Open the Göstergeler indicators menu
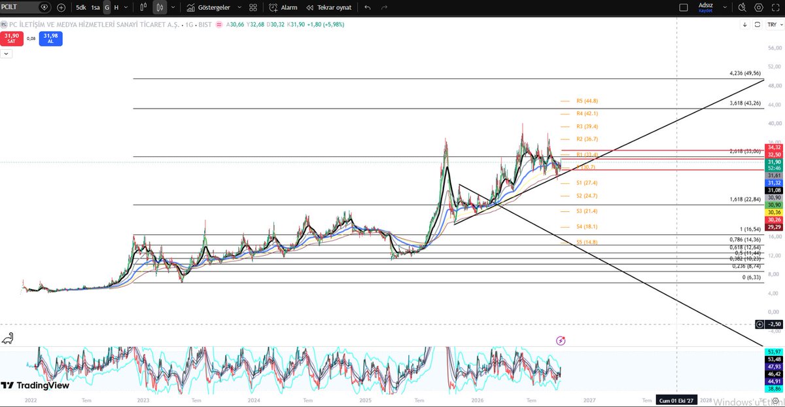 point(209,8)
